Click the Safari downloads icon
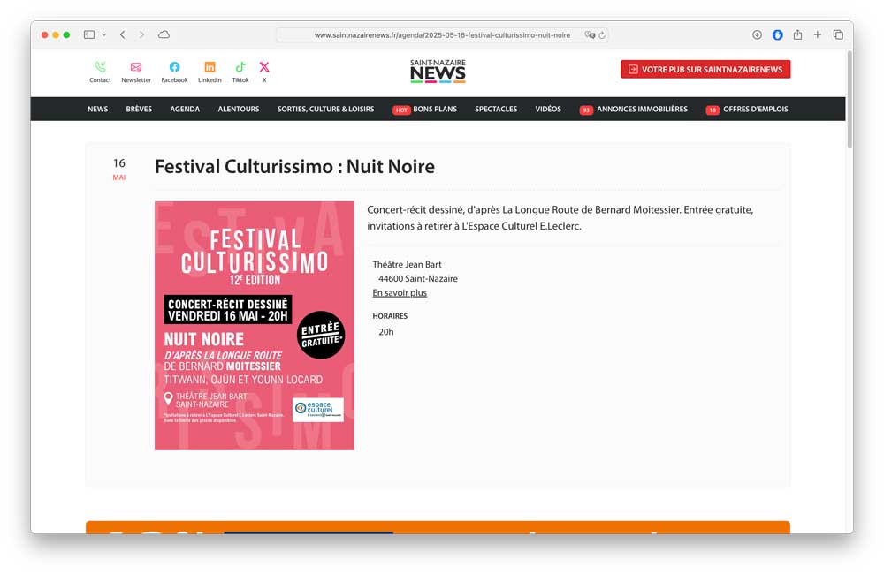The width and height of the screenshot is (884, 574). click(757, 34)
